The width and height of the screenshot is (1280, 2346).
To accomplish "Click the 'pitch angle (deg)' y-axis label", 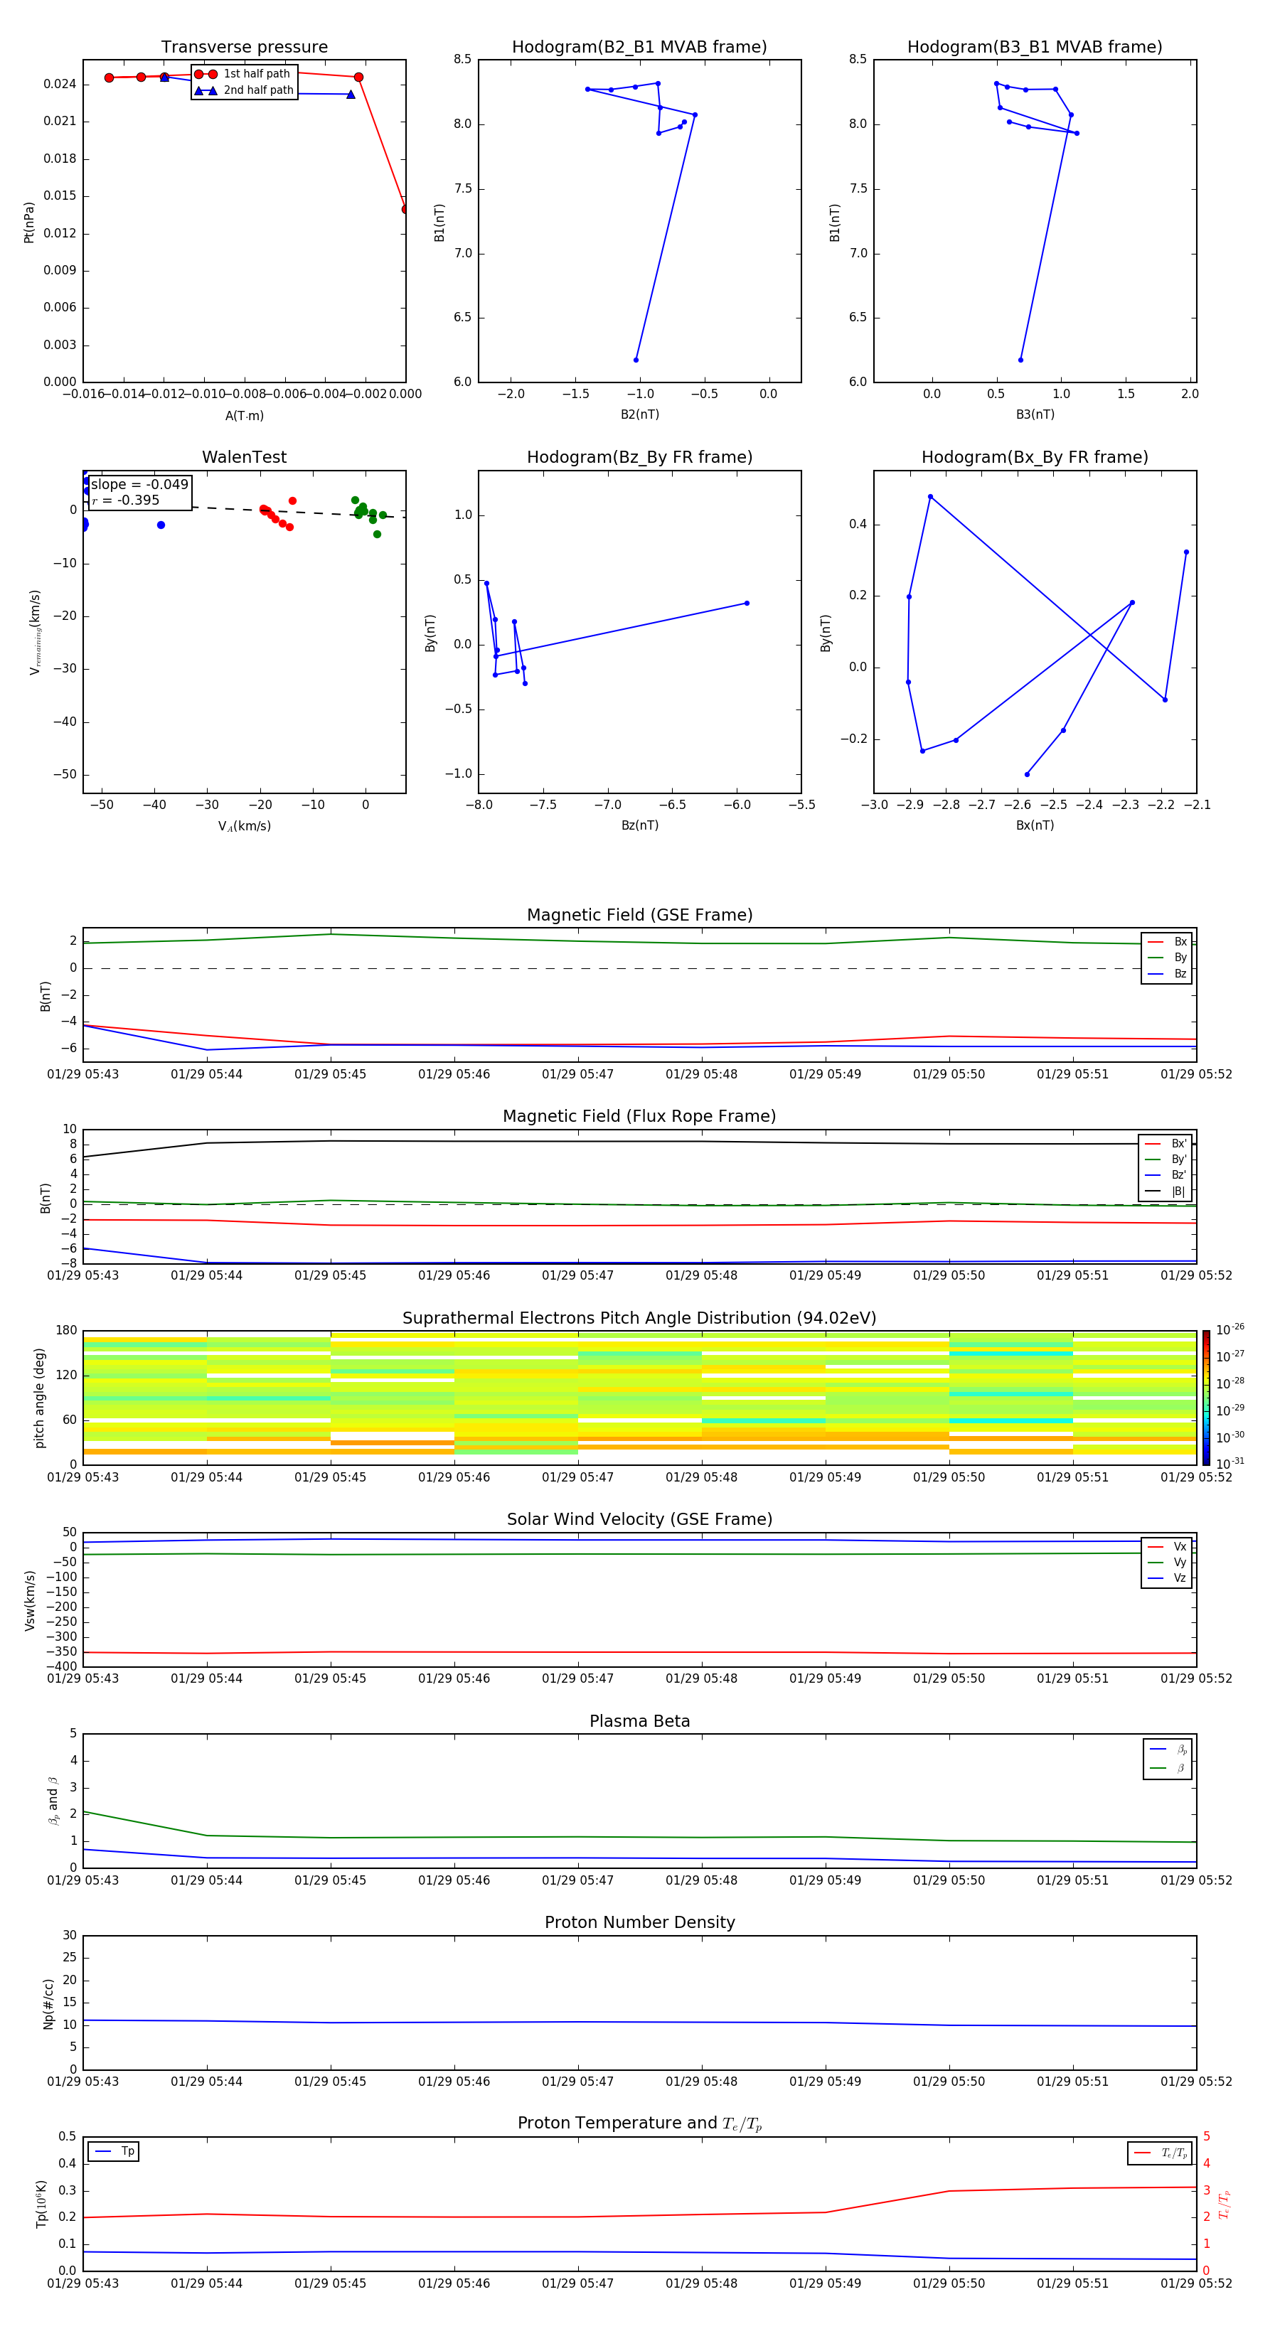I will coord(39,1398).
